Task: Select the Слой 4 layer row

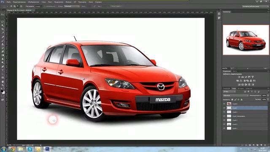Action: click(245, 112)
